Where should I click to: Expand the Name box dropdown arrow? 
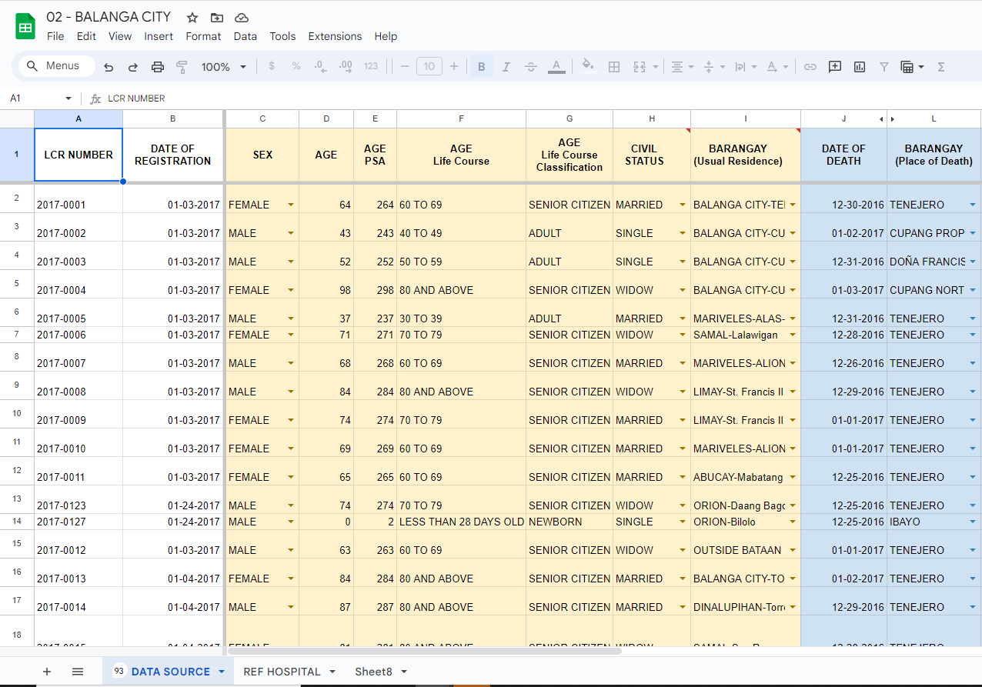coord(68,98)
